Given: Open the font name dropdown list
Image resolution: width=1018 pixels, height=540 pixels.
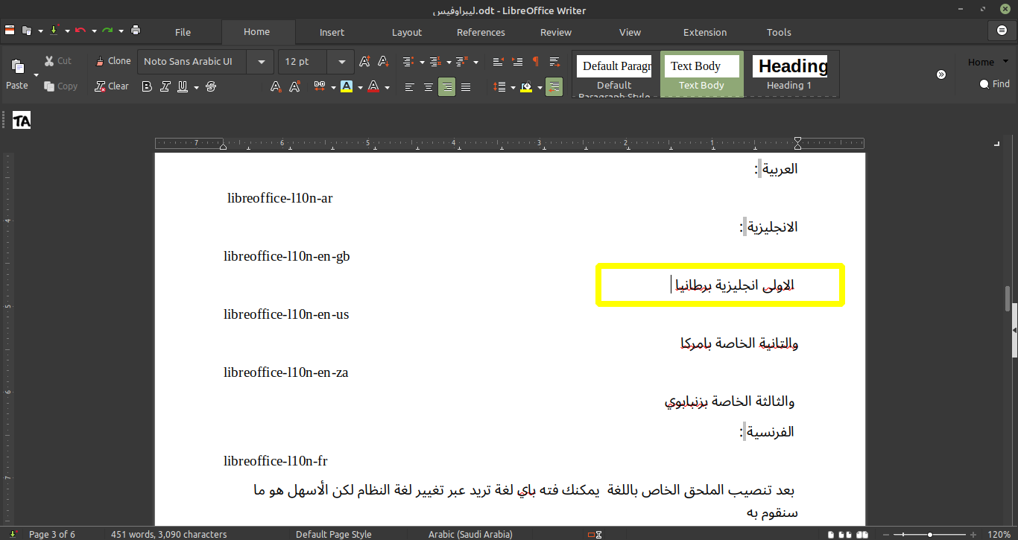Looking at the screenshot, I should [x=262, y=62].
